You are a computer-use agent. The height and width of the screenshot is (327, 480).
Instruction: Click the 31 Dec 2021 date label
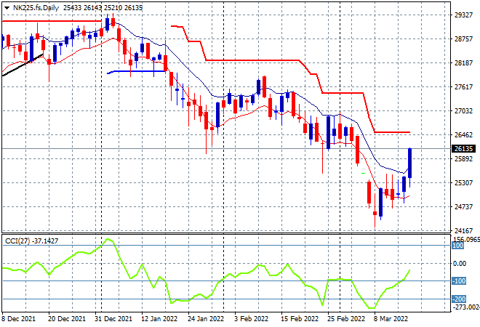click(x=113, y=319)
